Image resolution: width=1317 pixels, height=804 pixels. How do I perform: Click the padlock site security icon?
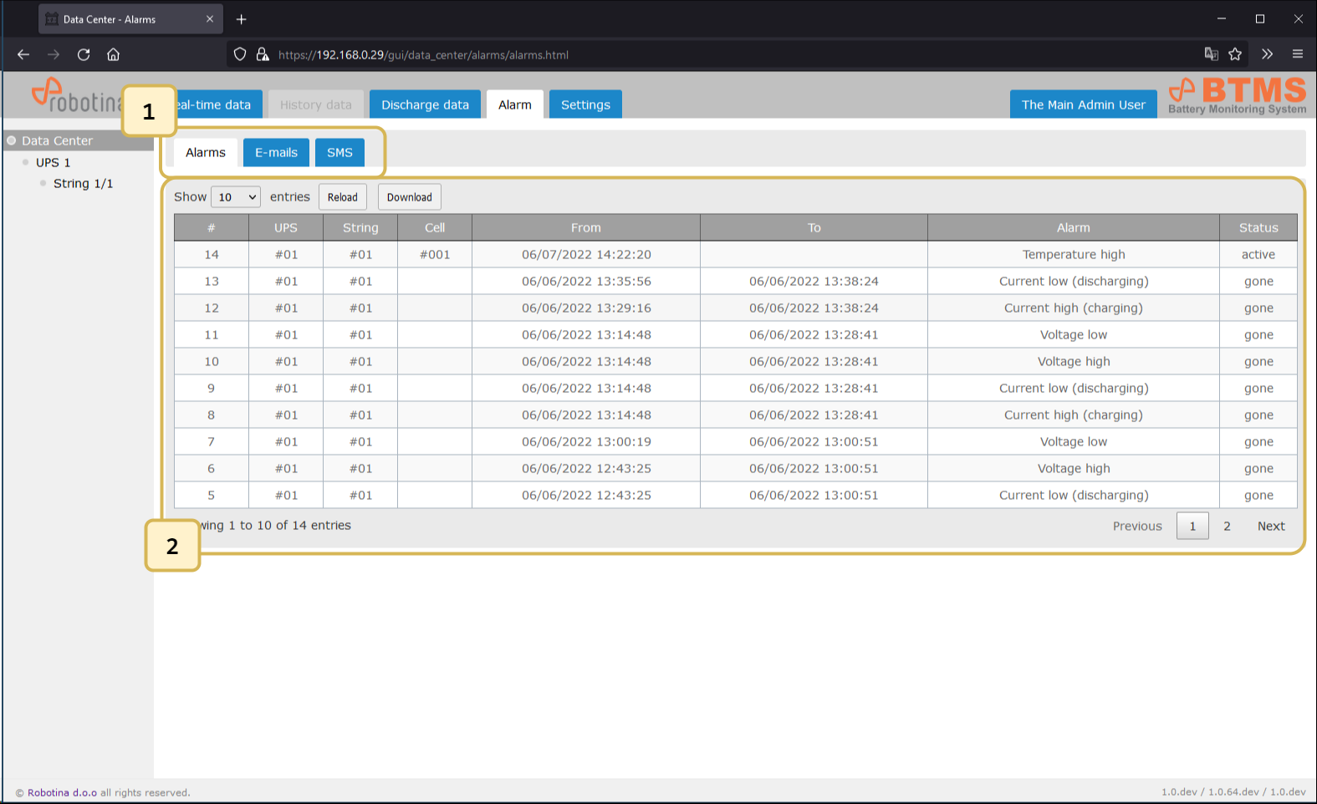click(263, 54)
